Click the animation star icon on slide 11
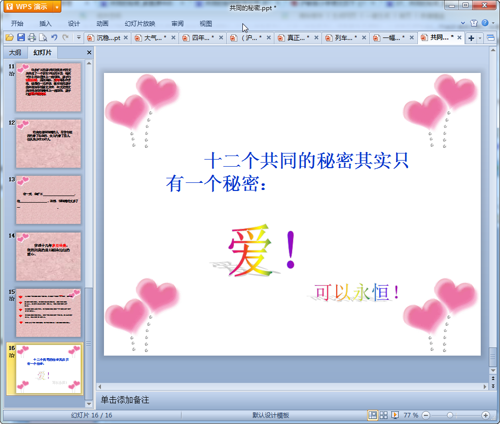This screenshot has height=424, width=500. pyautogui.click(x=12, y=74)
